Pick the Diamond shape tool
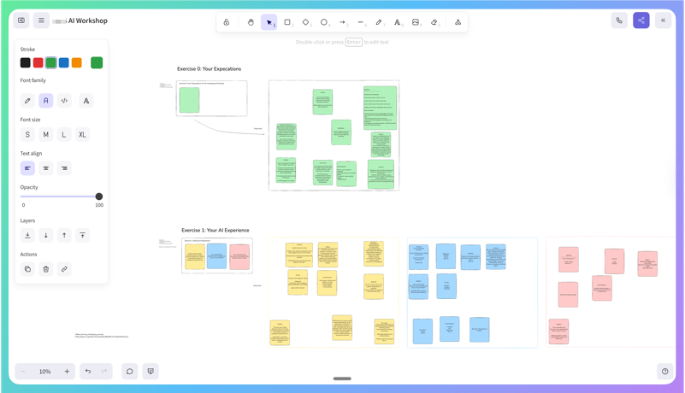685x393 pixels. pos(305,22)
